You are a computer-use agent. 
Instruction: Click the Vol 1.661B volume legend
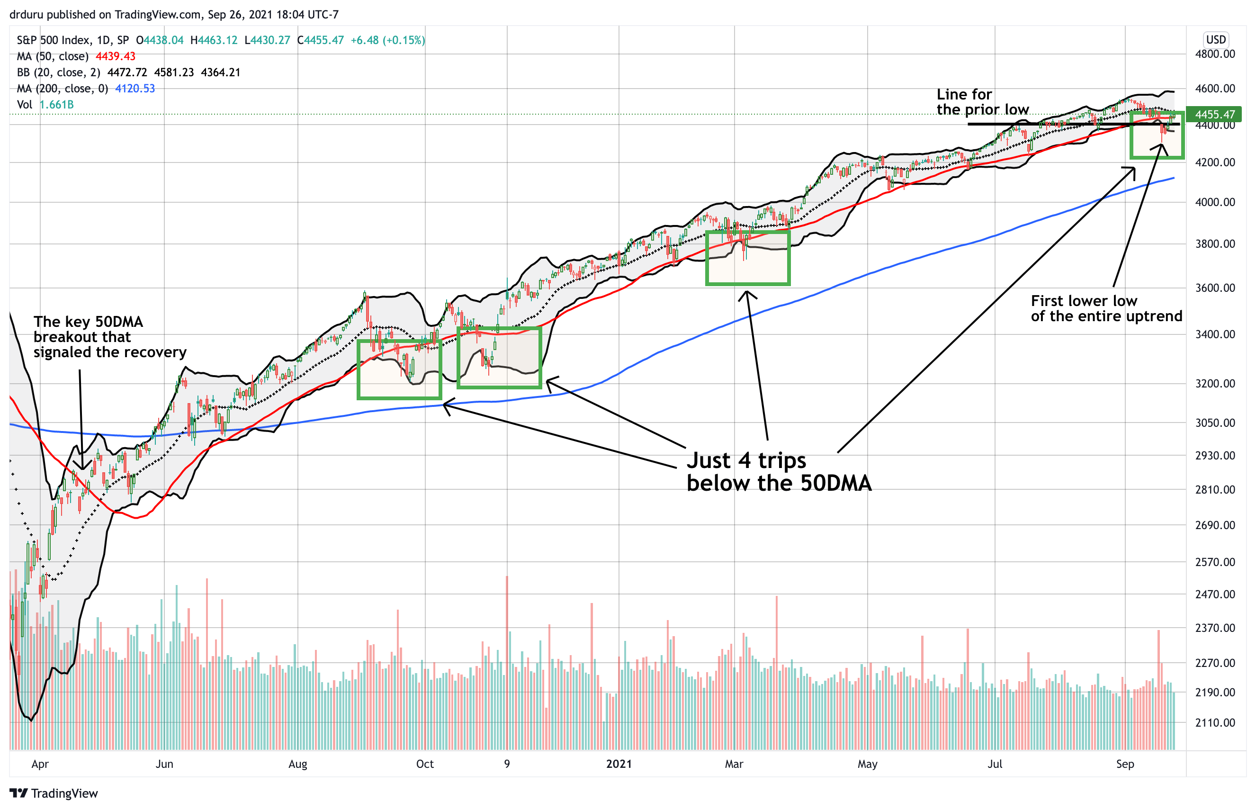click(45, 104)
